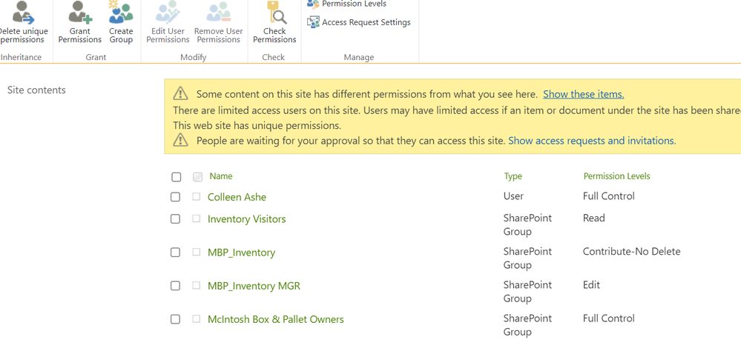The width and height of the screenshot is (741, 351).
Task: Open the Inventory Visitors group
Action: click(x=247, y=219)
